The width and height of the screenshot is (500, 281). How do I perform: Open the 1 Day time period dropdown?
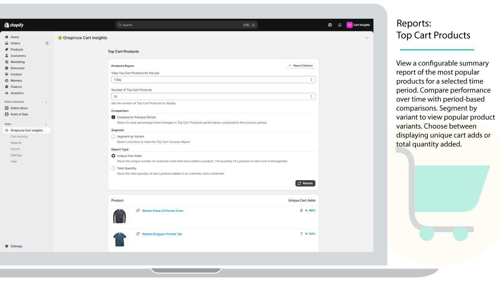(x=213, y=80)
